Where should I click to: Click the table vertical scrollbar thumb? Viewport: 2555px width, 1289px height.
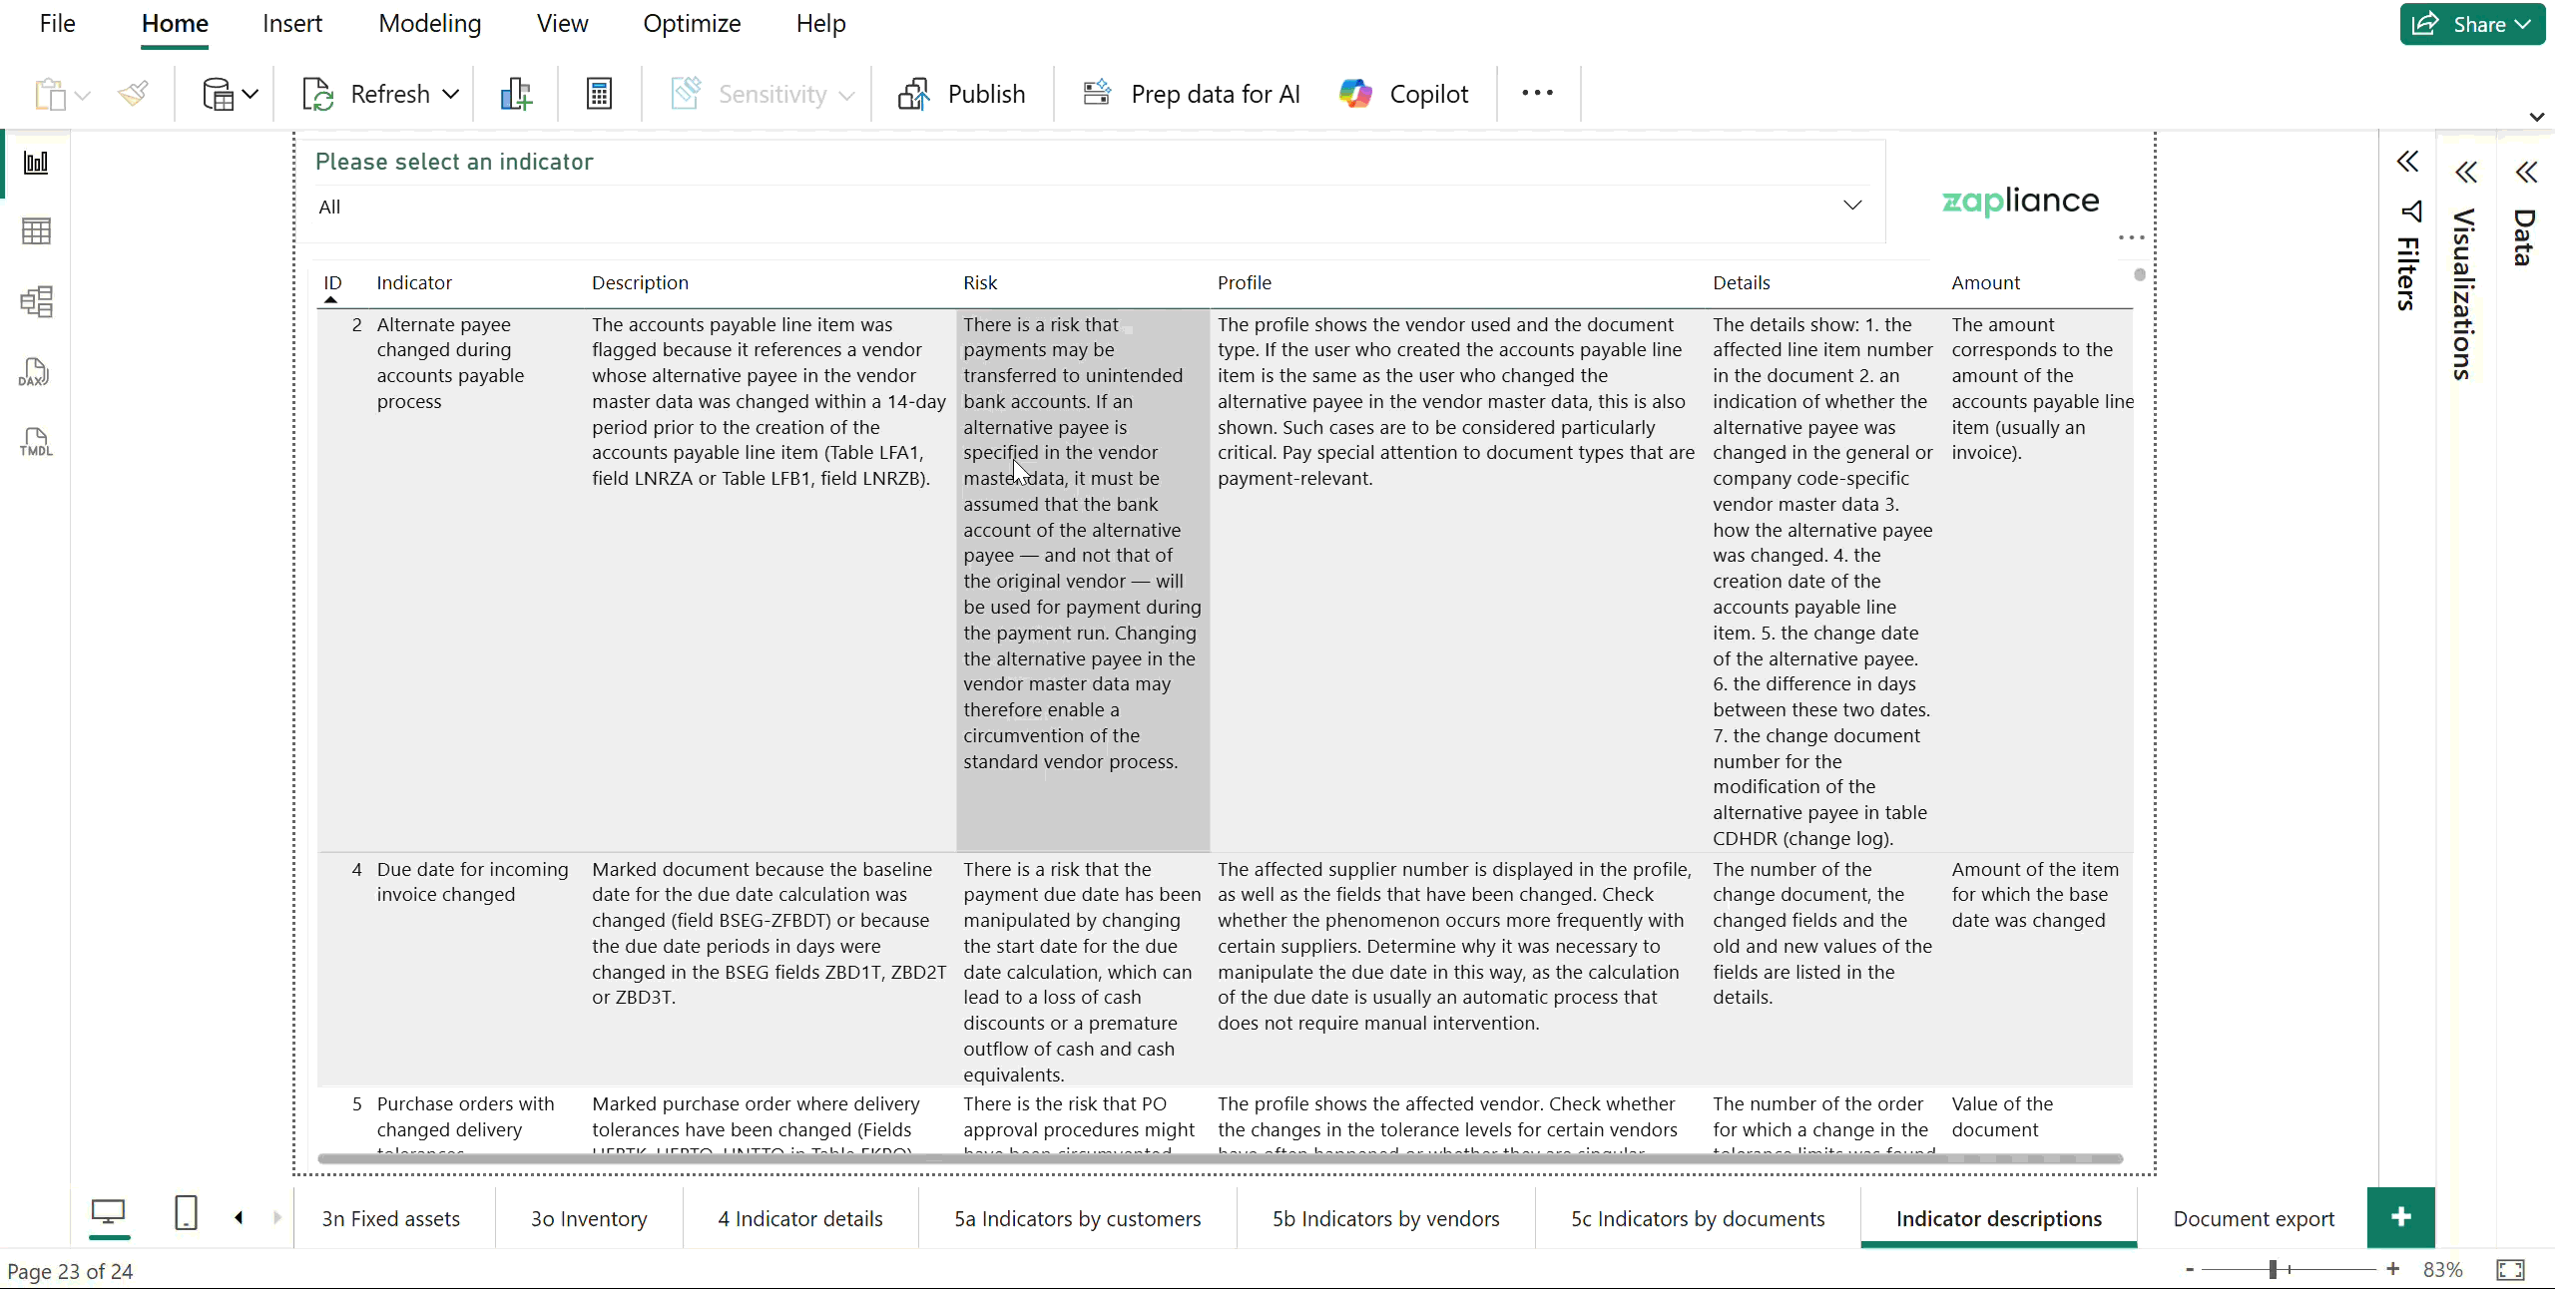coord(2140,274)
